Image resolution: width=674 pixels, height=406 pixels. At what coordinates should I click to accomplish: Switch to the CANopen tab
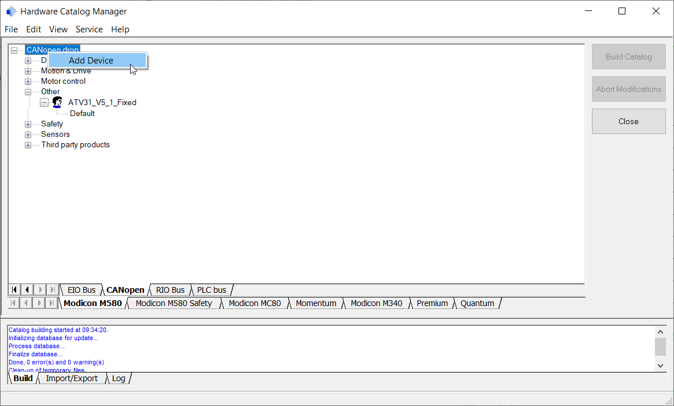tap(125, 290)
